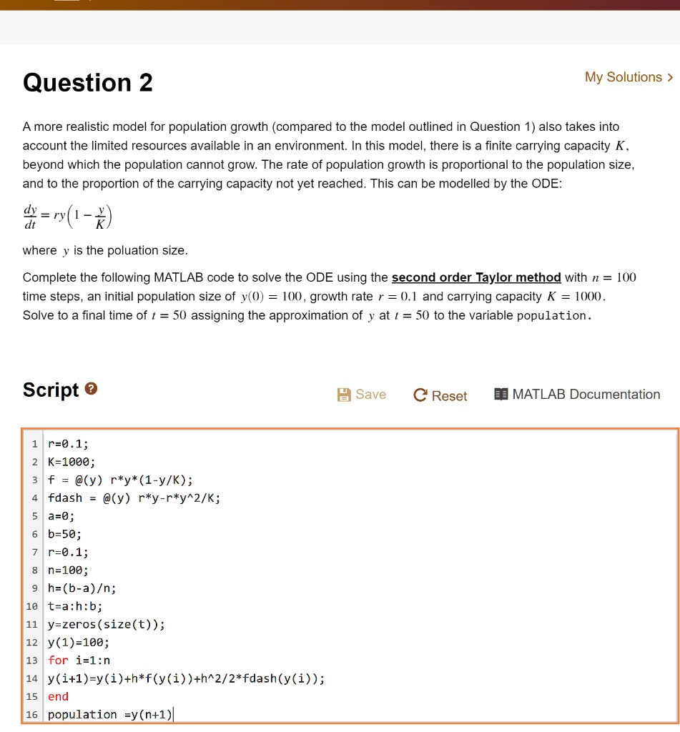680x732 pixels.
Task: Click line number 13 in the gutter
Action: coord(31,660)
